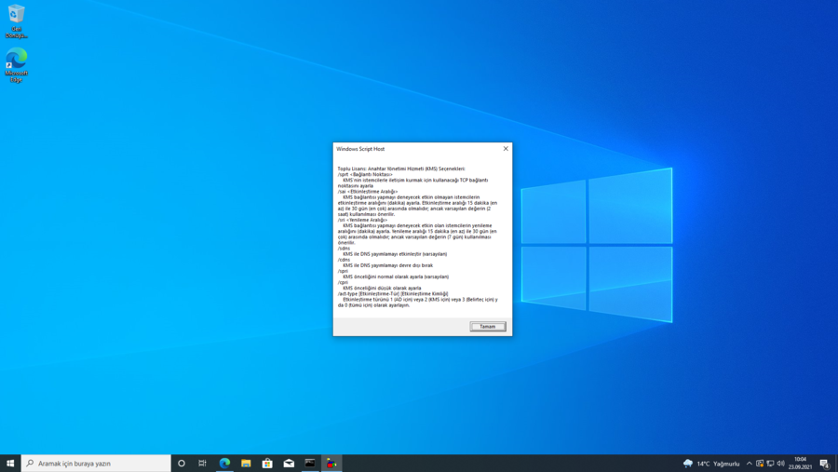Open network status from the tray
This screenshot has height=472, width=838.
[770, 464]
